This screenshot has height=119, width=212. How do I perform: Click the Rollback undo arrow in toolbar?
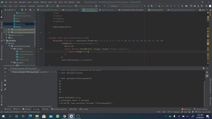pyautogui.click(x=182, y=6)
